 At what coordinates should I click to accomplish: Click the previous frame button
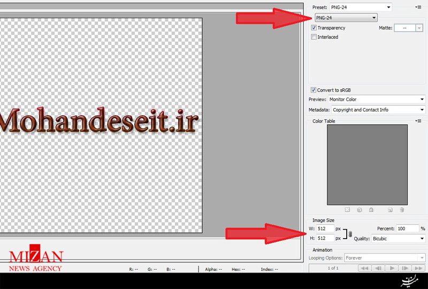pyautogui.click(x=378, y=268)
